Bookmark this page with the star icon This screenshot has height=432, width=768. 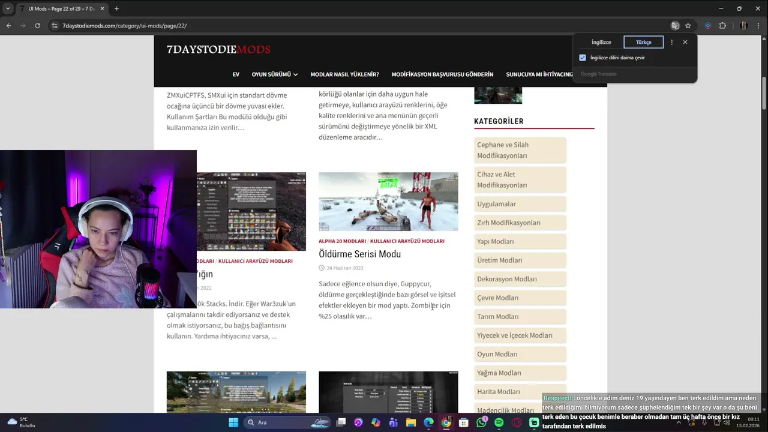click(688, 26)
